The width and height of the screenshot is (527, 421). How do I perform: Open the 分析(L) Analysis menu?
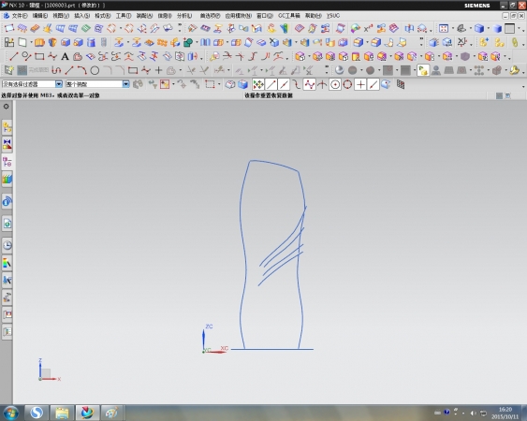[x=184, y=16]
